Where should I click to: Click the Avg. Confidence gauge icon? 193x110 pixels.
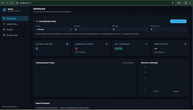146,44
